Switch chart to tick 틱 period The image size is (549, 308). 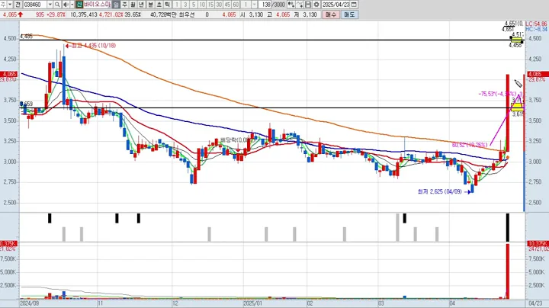[x=167, y=5]
